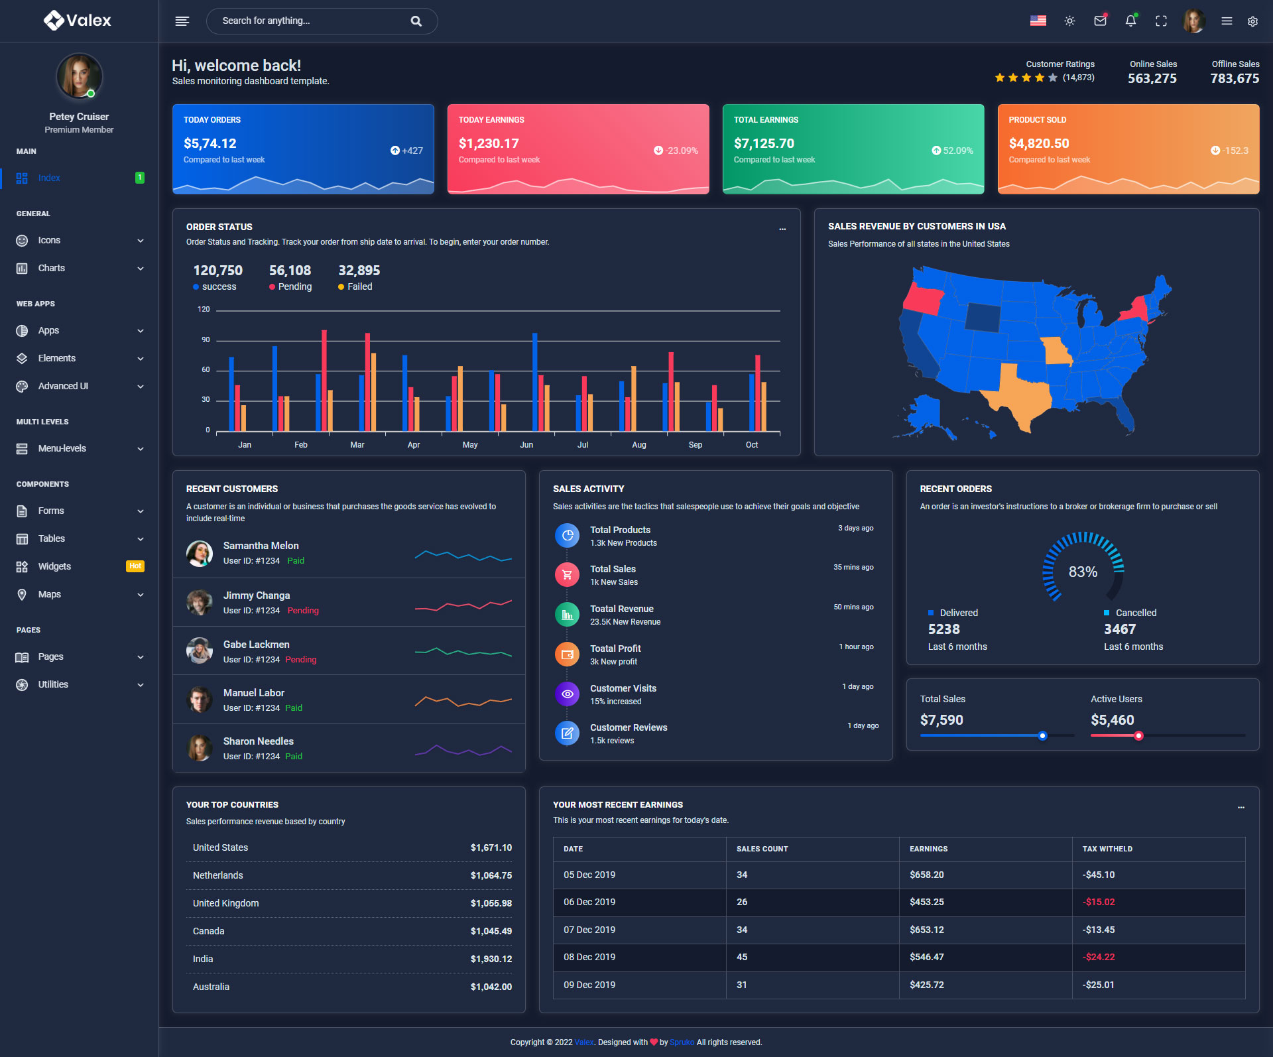The width and height of the screenshot is (1273, 1057).
Task: Click the Total Sales slider handle
Action: [1042, 735]
